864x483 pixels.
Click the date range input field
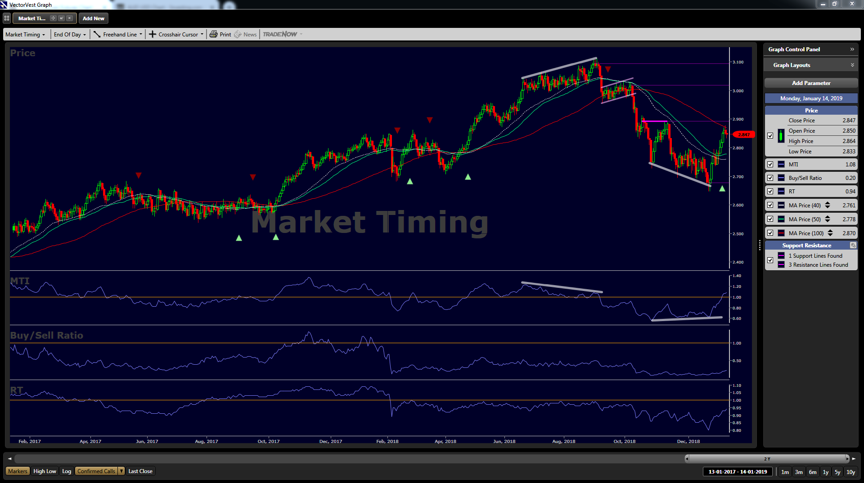(x=738, y=472)
